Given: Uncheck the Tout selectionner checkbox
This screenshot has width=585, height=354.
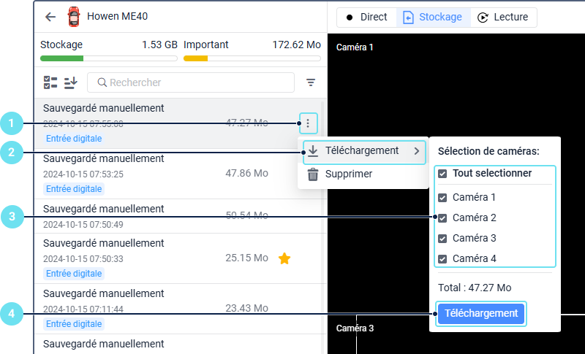Looking at the screenshot, I should click(x=442, y=174).
